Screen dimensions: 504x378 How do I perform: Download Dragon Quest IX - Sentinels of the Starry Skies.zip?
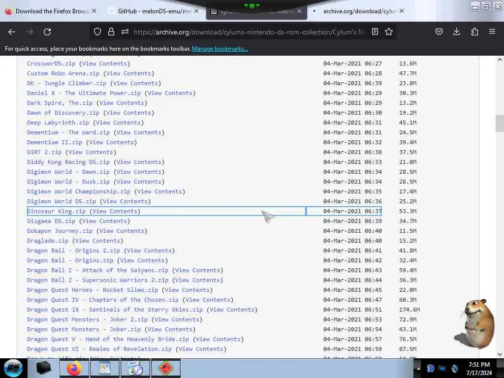pos(115,310)
